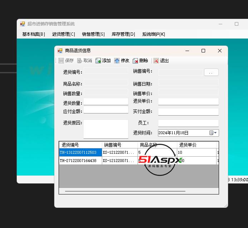
Task: Click the 销售编号 cell in row TH-13122007112503
Action: click(120, 152)
